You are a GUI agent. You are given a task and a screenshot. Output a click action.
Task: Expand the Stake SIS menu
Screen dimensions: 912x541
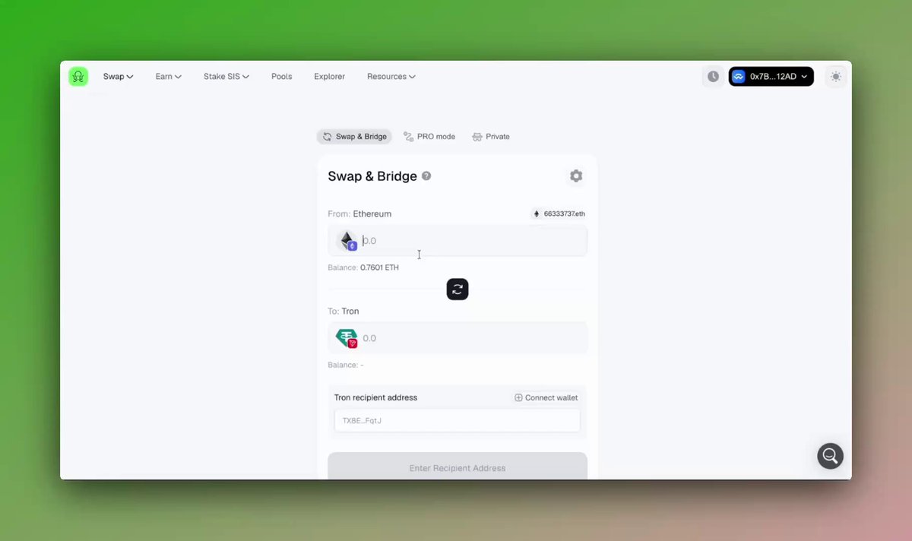click(x=226, y=77)
